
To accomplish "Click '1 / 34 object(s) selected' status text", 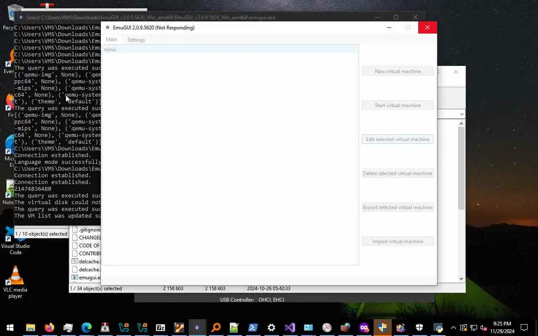I will click(x=96, y=289).
